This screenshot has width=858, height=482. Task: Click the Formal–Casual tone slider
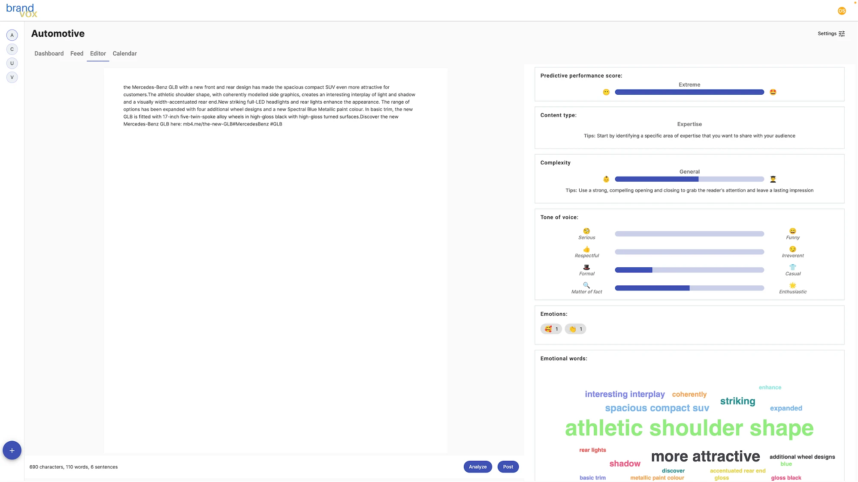tap(689, 270)
